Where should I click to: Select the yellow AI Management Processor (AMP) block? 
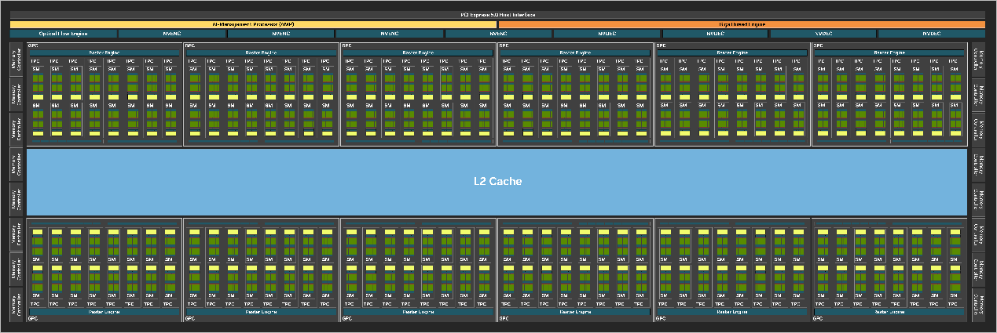(x=253, y=24)
